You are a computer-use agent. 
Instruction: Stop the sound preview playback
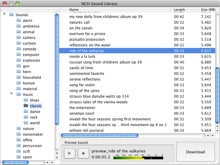pyautogui.click(x=83, y=153)
